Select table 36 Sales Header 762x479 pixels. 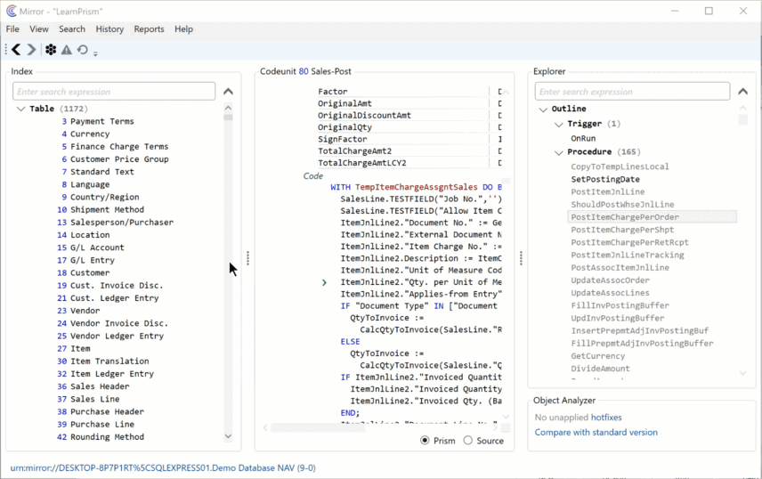pos(93,386)
